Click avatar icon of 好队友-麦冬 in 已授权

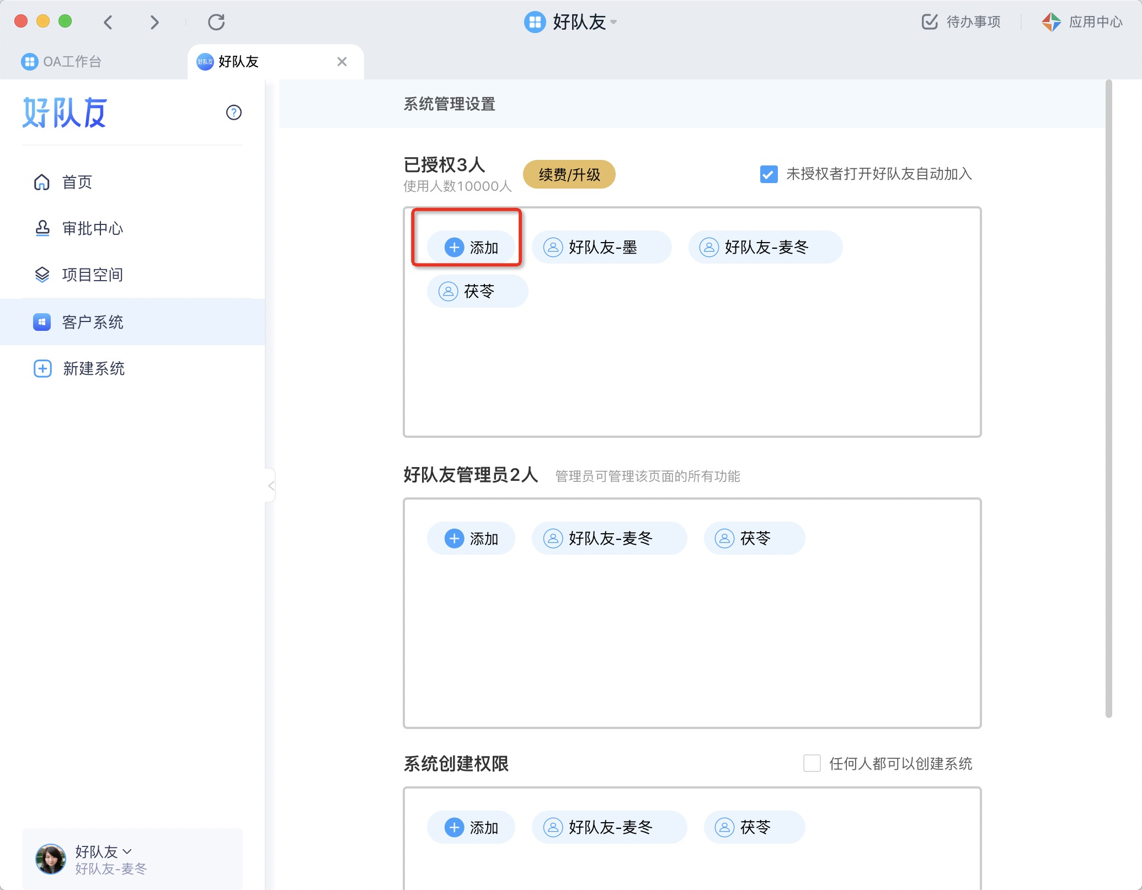709,247
